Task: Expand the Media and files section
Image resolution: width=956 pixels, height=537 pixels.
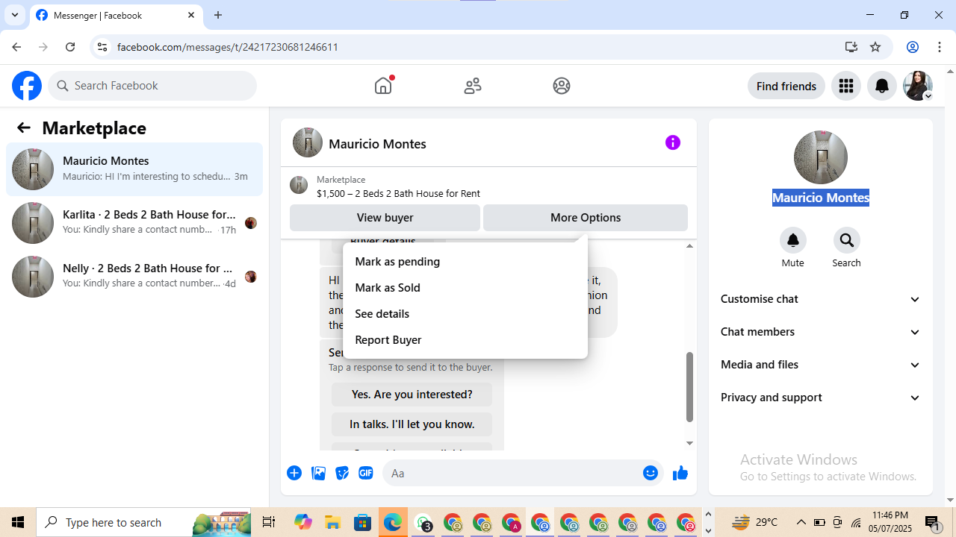Action: click(821, 365)
